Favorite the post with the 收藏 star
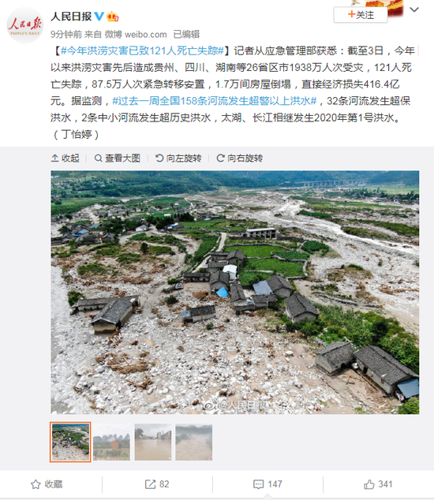This screenshot has height=500, width=434. pos(47,484)
